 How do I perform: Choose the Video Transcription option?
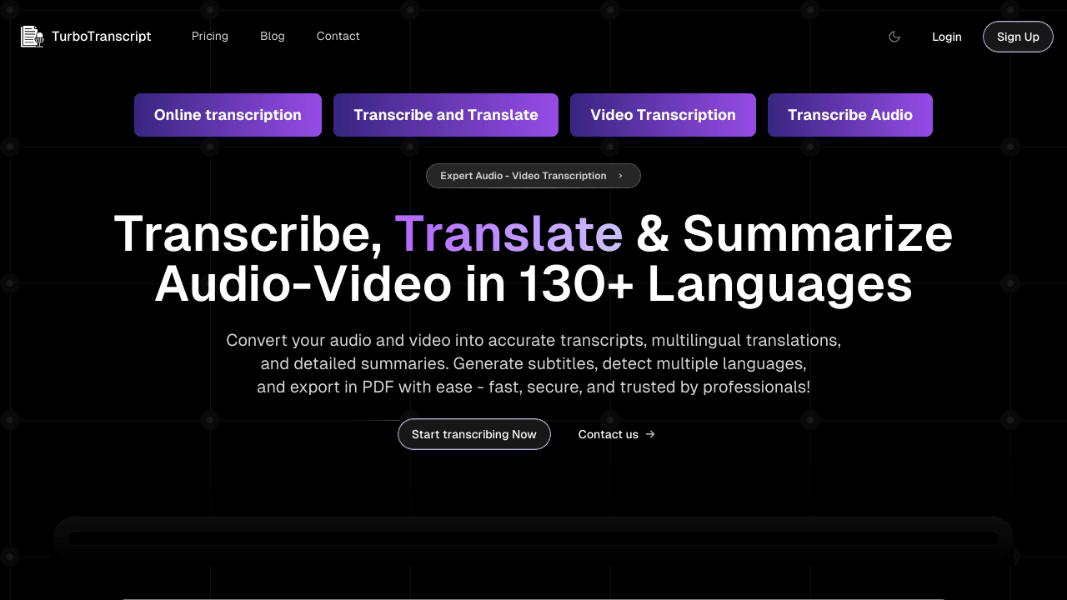click(663, 114)
